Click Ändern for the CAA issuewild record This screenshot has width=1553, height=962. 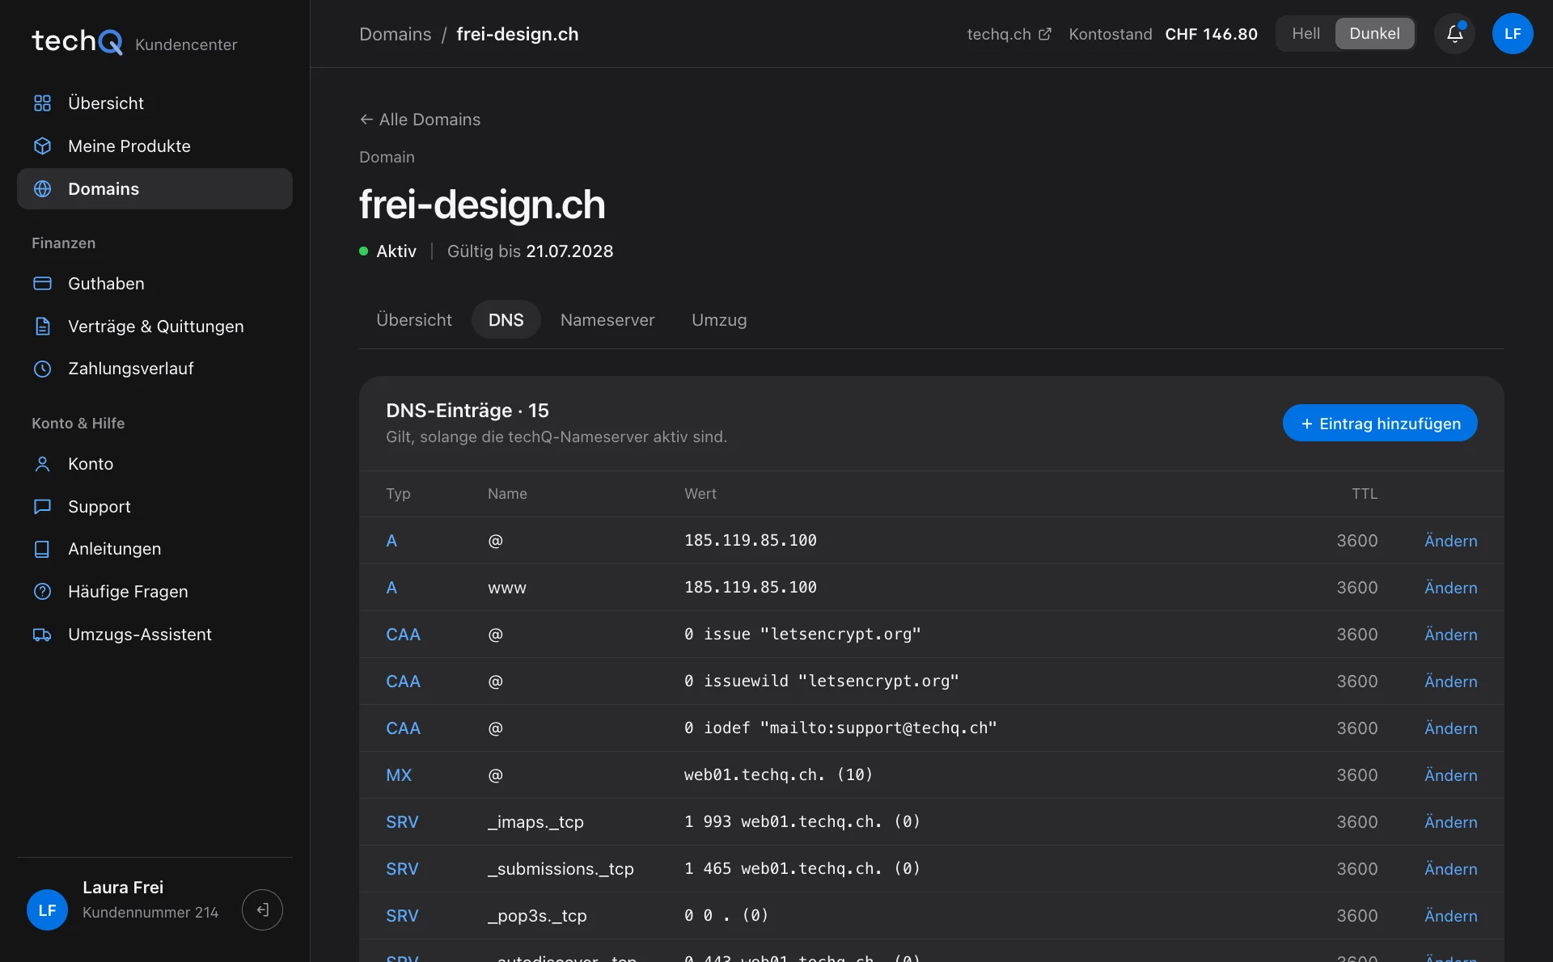coord(1450,681)
